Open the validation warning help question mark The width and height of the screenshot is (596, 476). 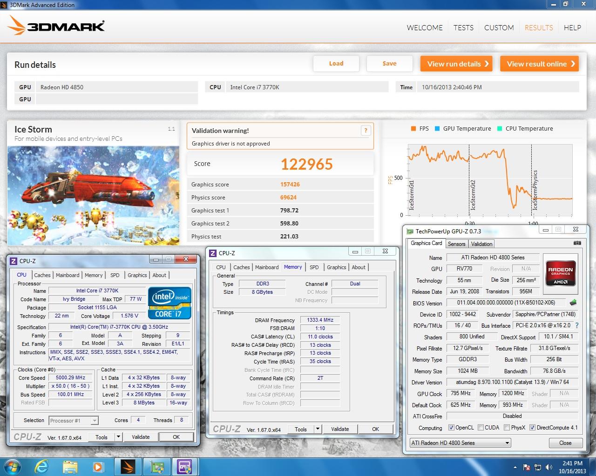tap(366, 131)
